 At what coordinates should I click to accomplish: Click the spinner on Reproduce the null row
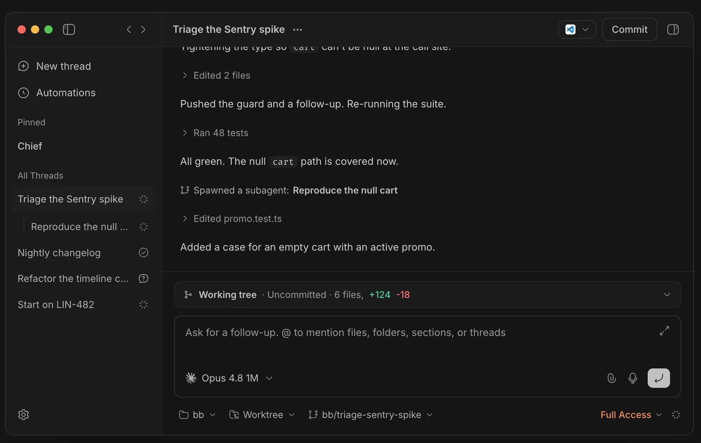pos(144,227)
